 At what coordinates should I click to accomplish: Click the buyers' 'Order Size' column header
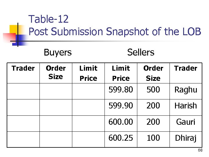click(x=56, y=72)
